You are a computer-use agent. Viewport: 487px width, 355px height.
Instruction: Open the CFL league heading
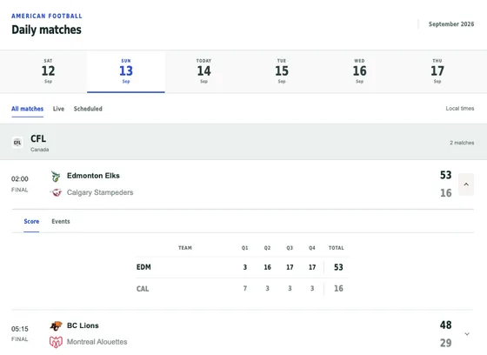coord(38,138)
